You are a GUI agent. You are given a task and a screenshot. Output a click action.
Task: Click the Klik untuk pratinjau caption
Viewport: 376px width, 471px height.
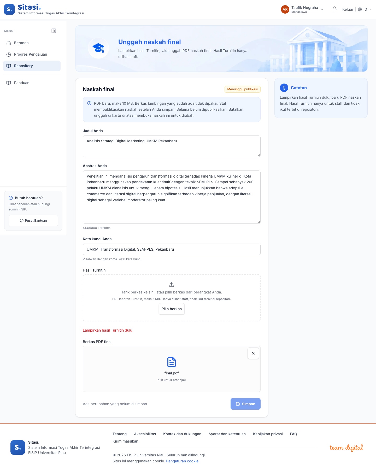[x=172, y=380]
